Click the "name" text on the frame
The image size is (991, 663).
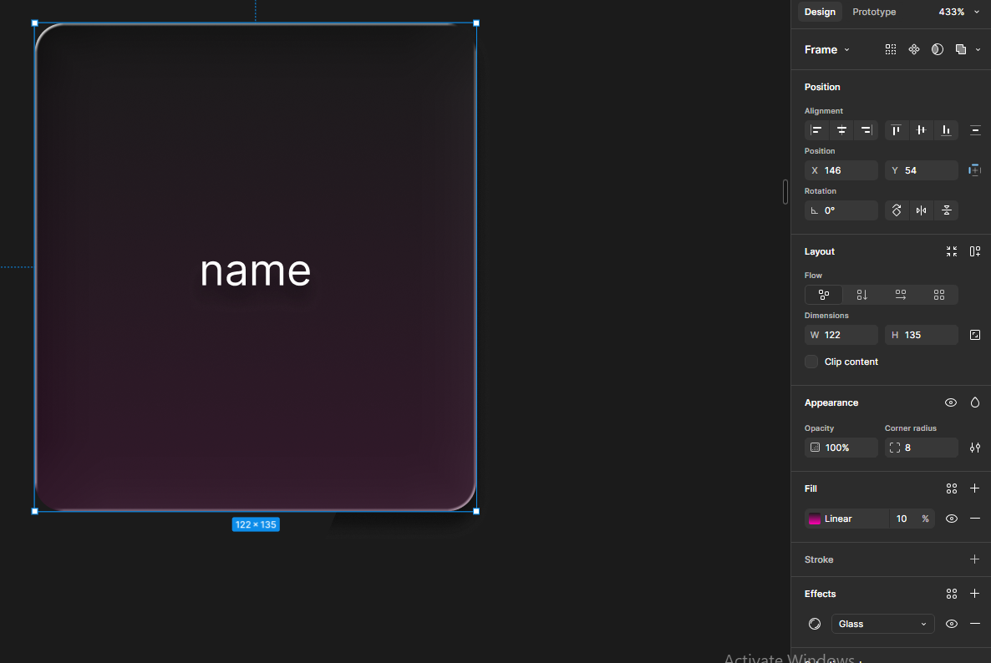[x=256, y=271]
